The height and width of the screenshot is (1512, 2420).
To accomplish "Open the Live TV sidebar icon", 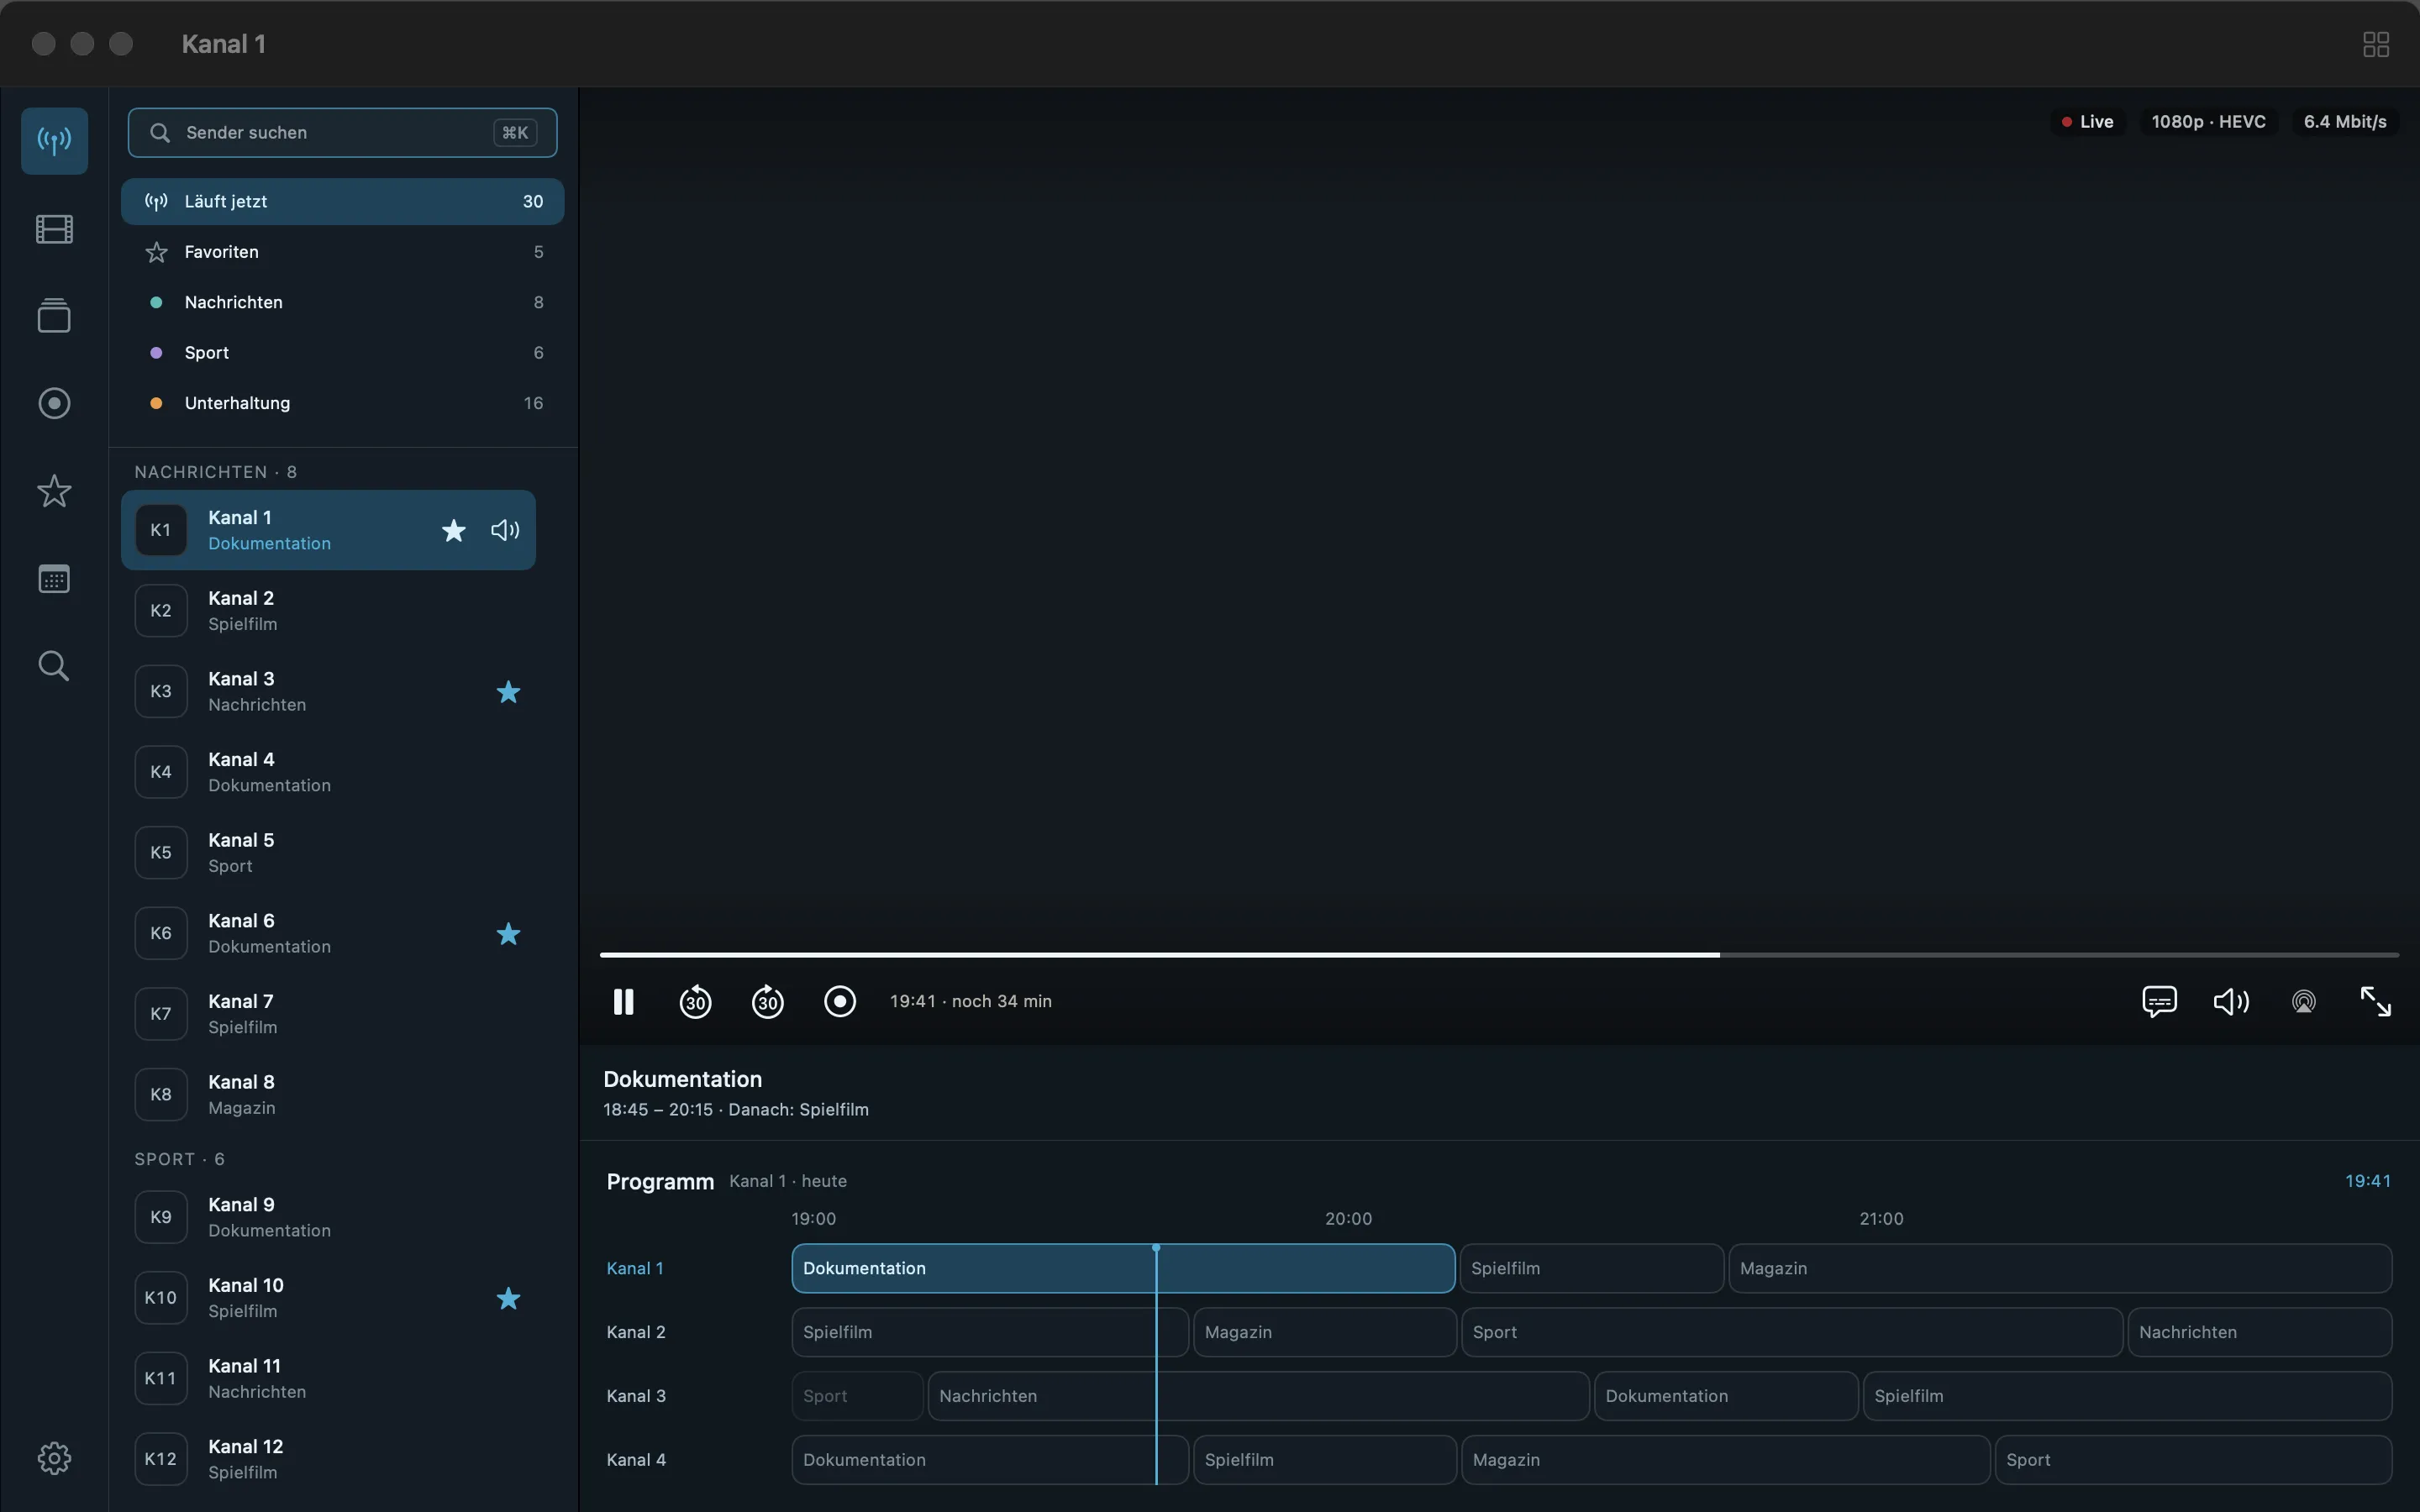I will (54, 141).
